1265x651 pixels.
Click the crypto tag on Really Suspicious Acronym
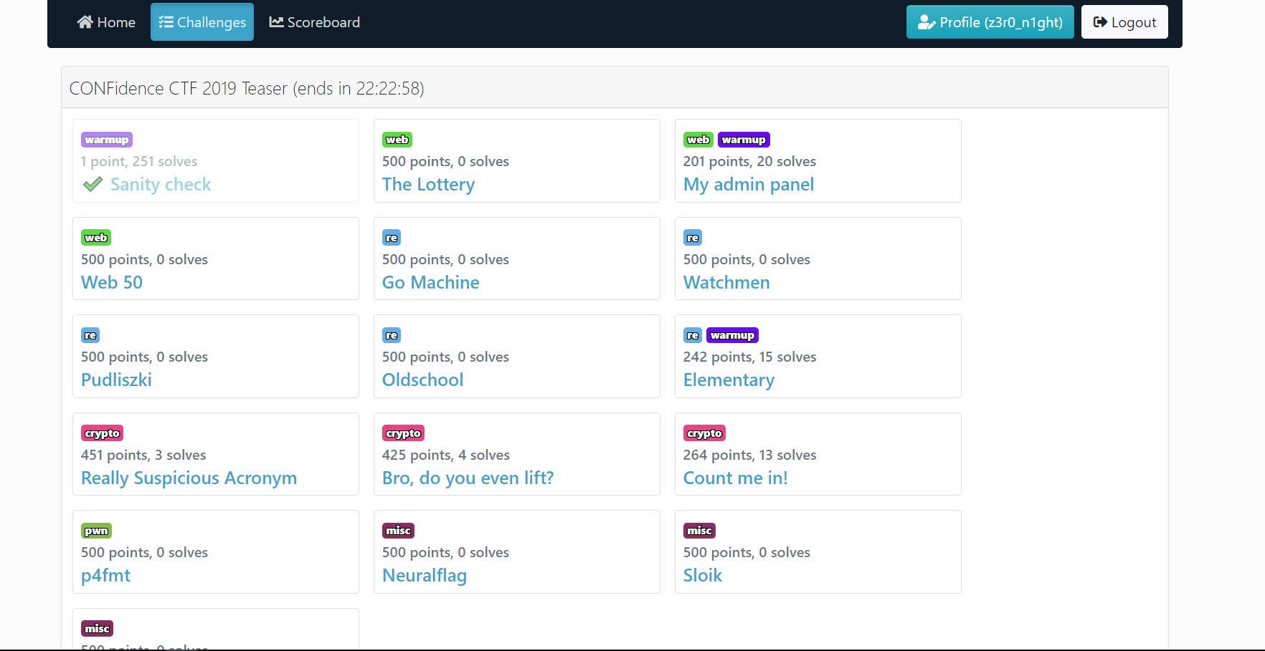[103, 433]
